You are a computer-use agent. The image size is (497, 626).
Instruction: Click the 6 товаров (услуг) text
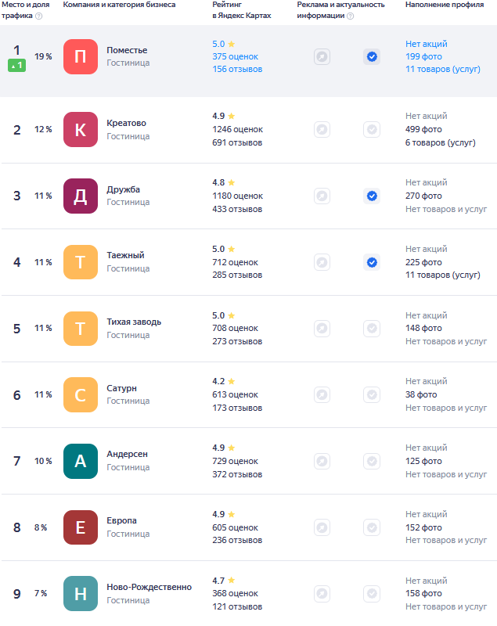(441, 142)
